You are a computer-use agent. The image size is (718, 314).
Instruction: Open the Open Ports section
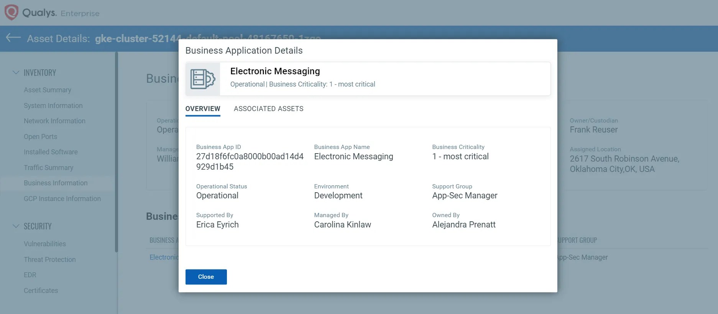point(40,137)
